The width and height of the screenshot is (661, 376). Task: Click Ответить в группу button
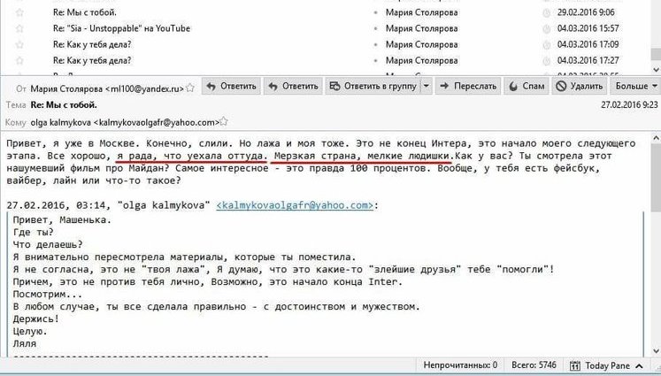click(x=373, y=87)
